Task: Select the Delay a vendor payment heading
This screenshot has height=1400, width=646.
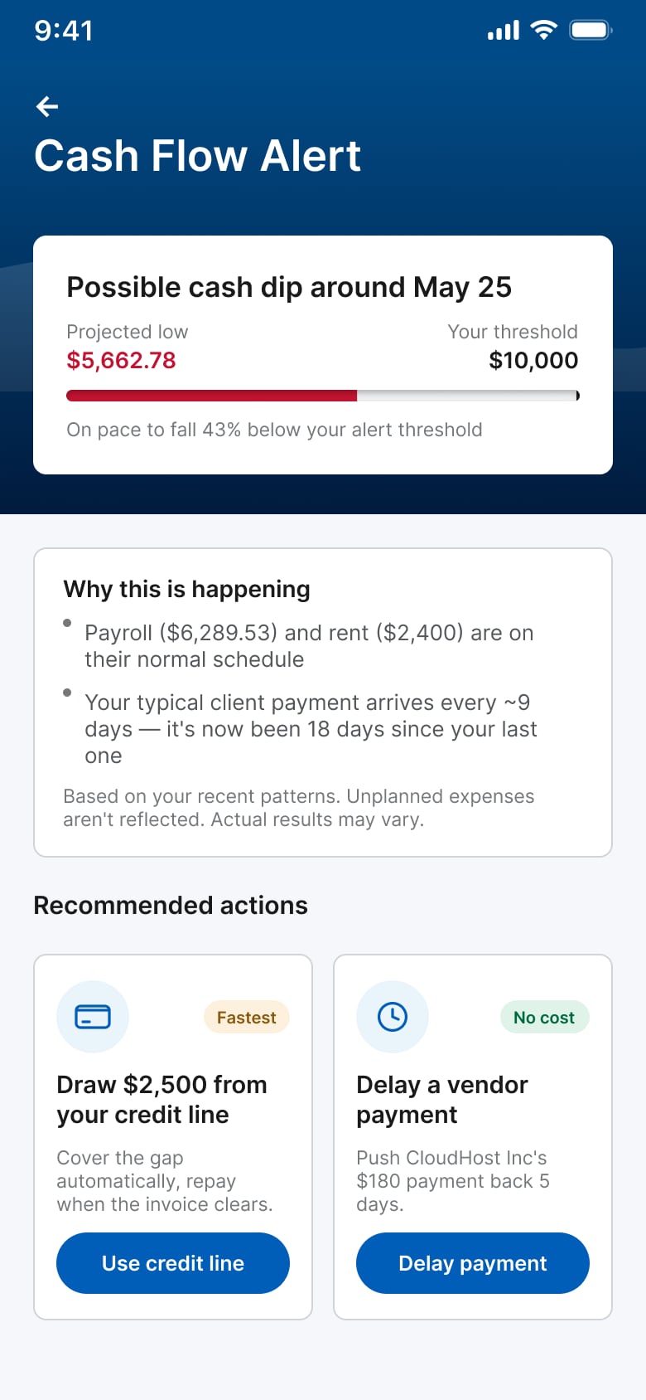Action: [442, 1100]
